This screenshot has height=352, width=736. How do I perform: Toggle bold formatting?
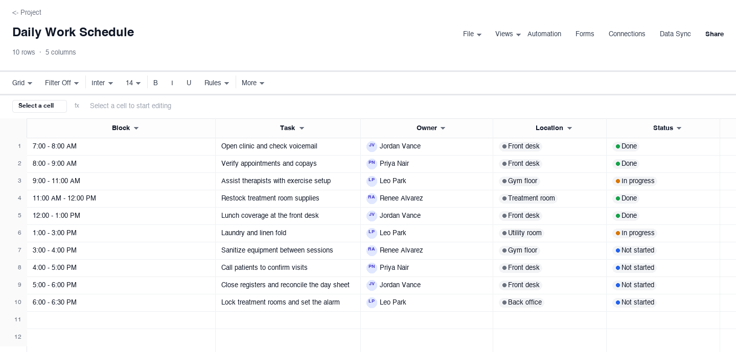tap(155, 83)
